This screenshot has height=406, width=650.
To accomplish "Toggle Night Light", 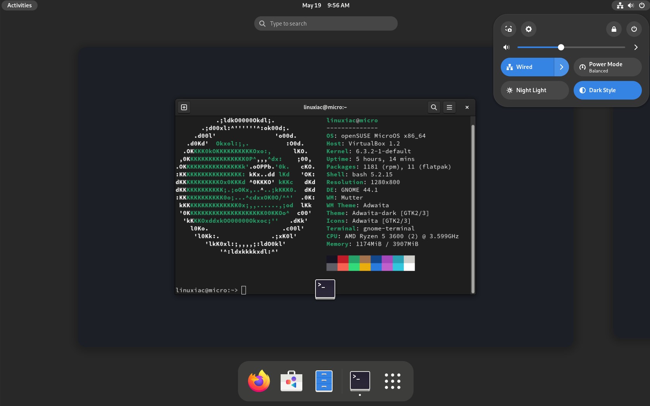I will [x=535, y=90].
